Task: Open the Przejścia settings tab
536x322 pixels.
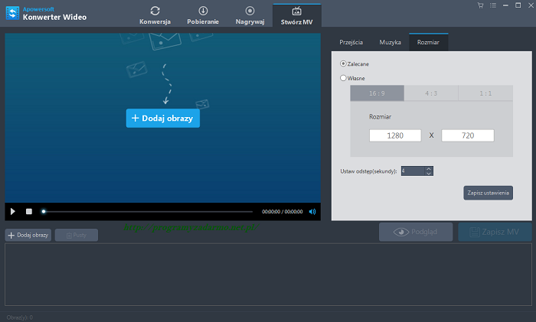Action: tap(351, 42)
